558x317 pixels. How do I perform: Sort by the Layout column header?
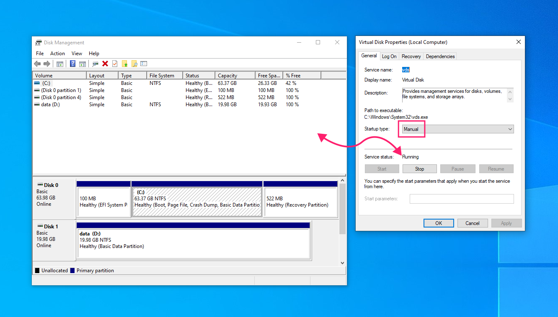103,76
